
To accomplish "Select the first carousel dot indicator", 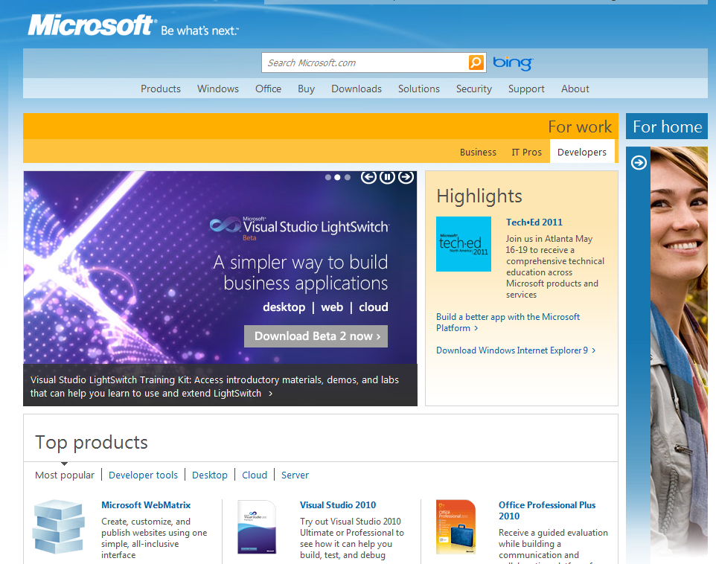I will [328, 177].
